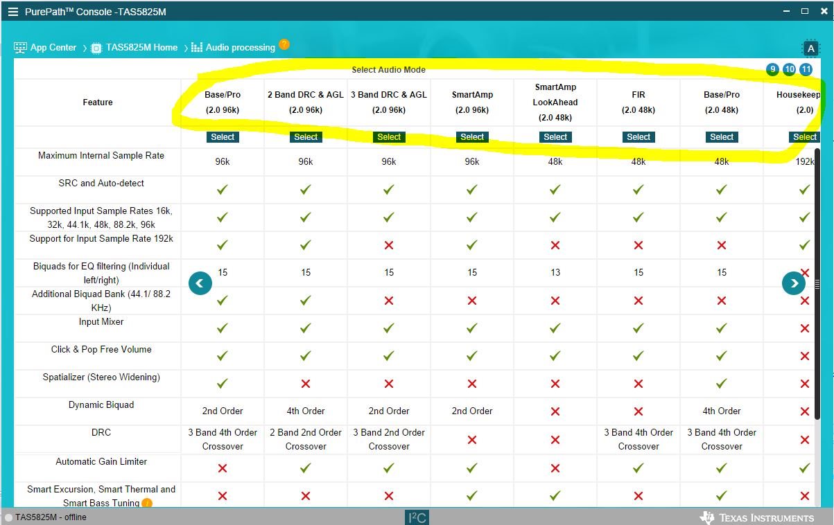Click the chip 'A' icon at top right
Viewport: 834px width, 525px height.
coord(810,48)
